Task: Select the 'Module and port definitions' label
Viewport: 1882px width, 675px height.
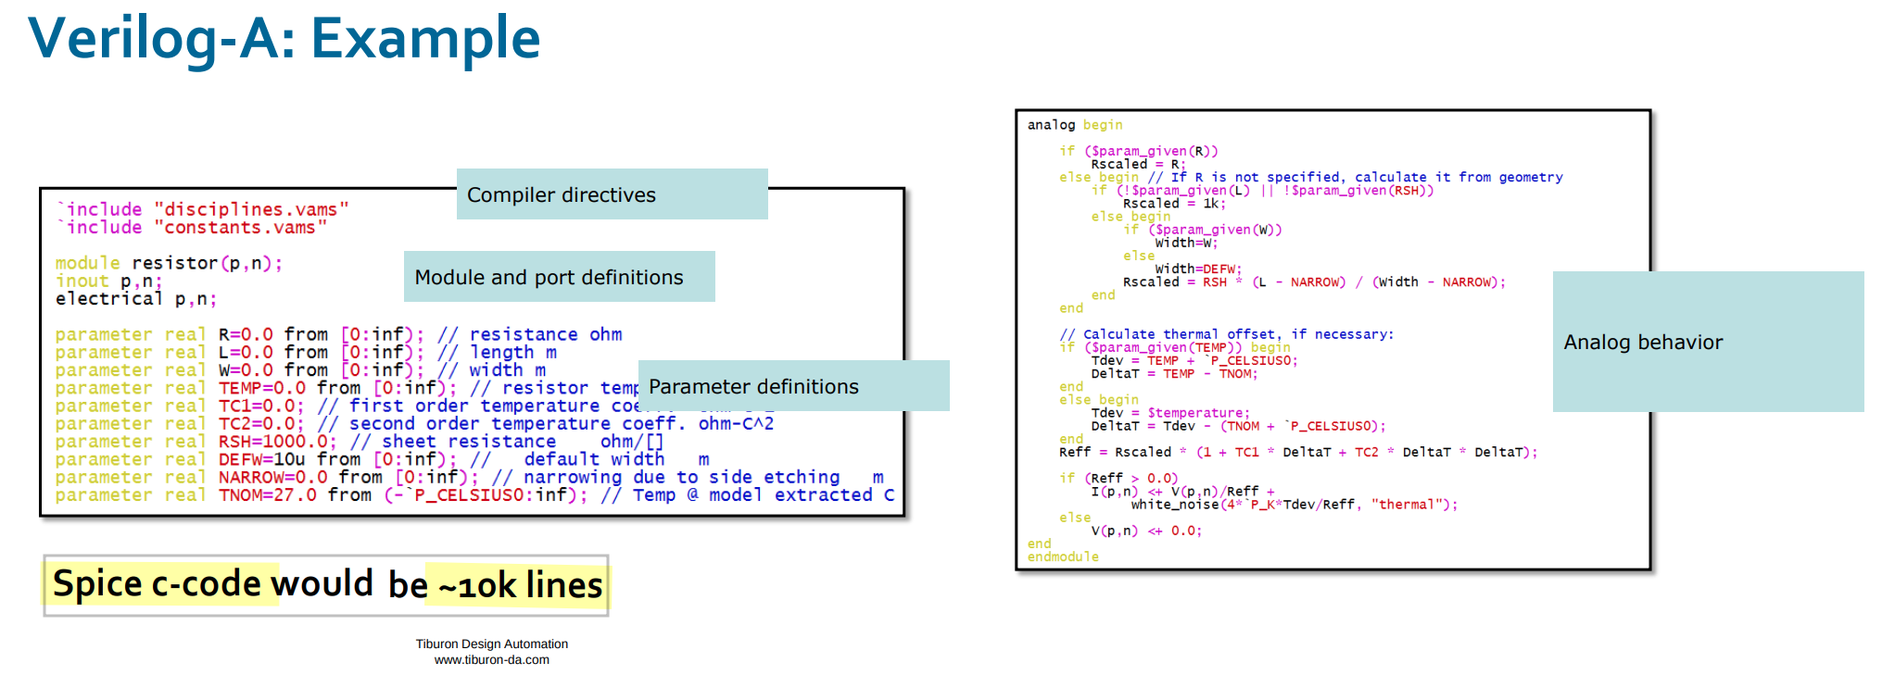Action: 559,277
